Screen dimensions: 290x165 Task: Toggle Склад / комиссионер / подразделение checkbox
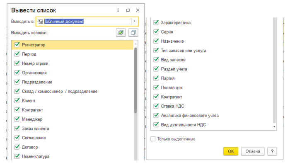pyautogui.click(x=17, y=91)
